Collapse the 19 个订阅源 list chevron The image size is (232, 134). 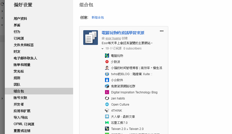point(102,48)
